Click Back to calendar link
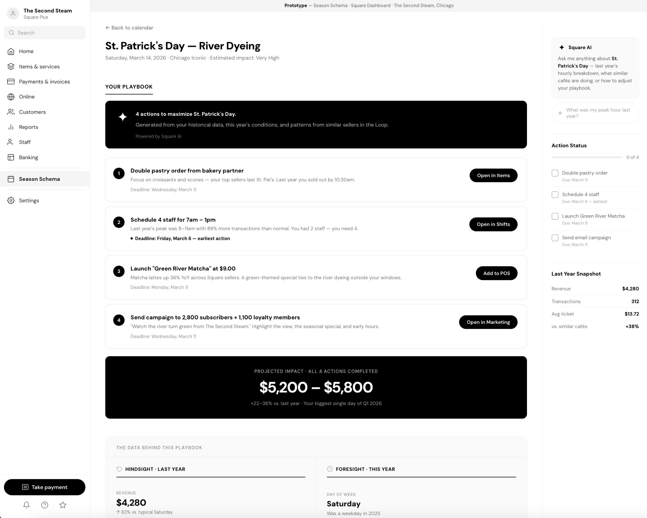 [129, 28]
